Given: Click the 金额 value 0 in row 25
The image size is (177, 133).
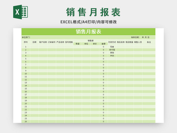Looking at the screenshot, I should [x=103, y=119].
